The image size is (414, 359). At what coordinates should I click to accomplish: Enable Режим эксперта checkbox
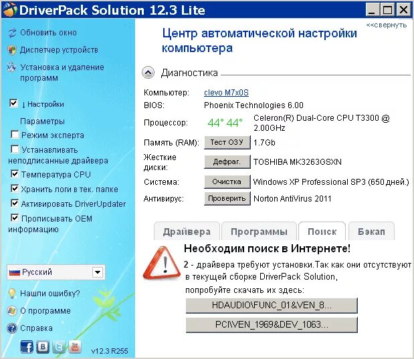tap(15, 135)
